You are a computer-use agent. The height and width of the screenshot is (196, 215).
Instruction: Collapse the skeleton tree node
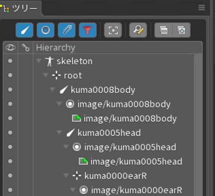point(39,60)
